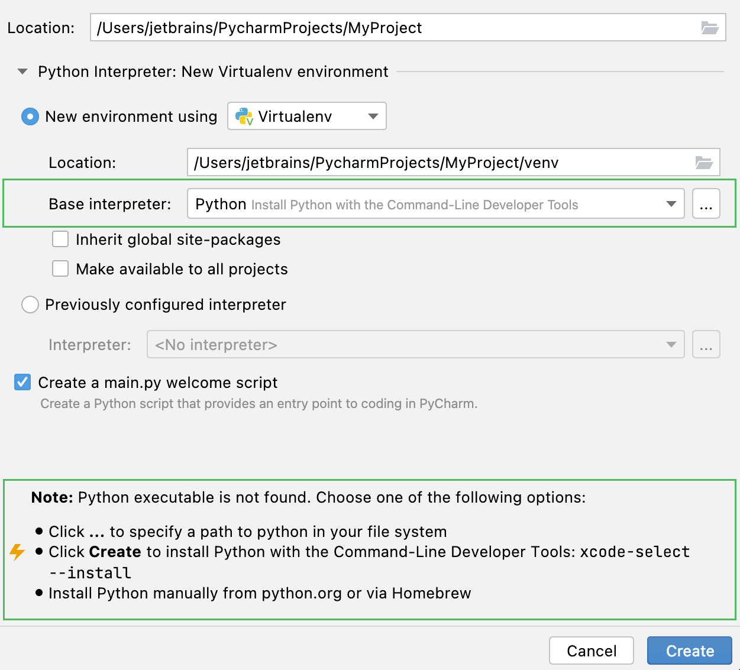Uncheck Create a main.py welcome script
The height and width of the screenshot is (670, 740).
pos(22,382)
